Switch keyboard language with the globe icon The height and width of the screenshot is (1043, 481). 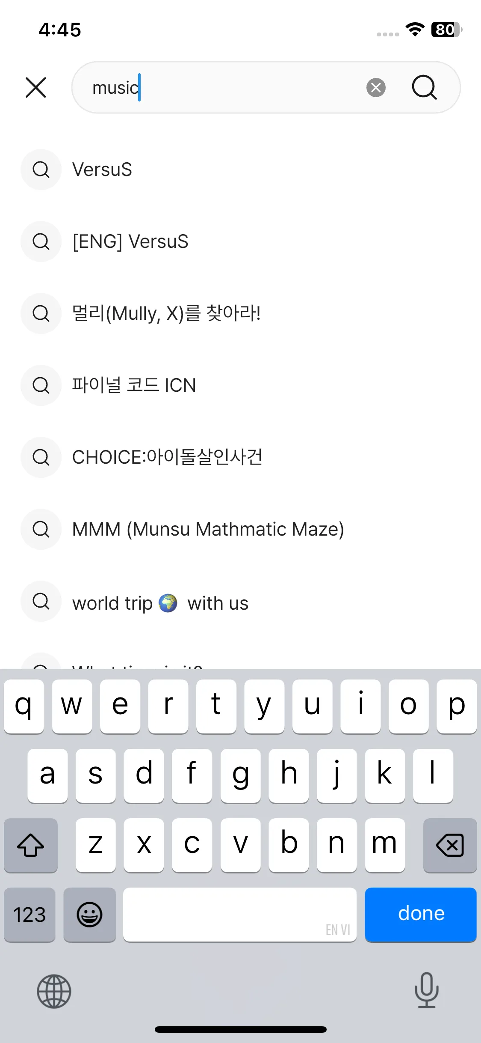tap(54, 991)
